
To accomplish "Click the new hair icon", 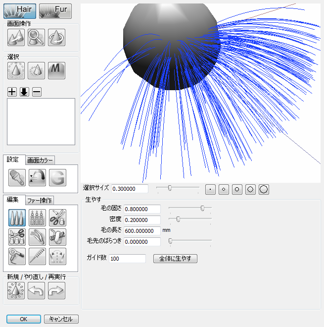I will pyautogui.click(x=16, y=291).
